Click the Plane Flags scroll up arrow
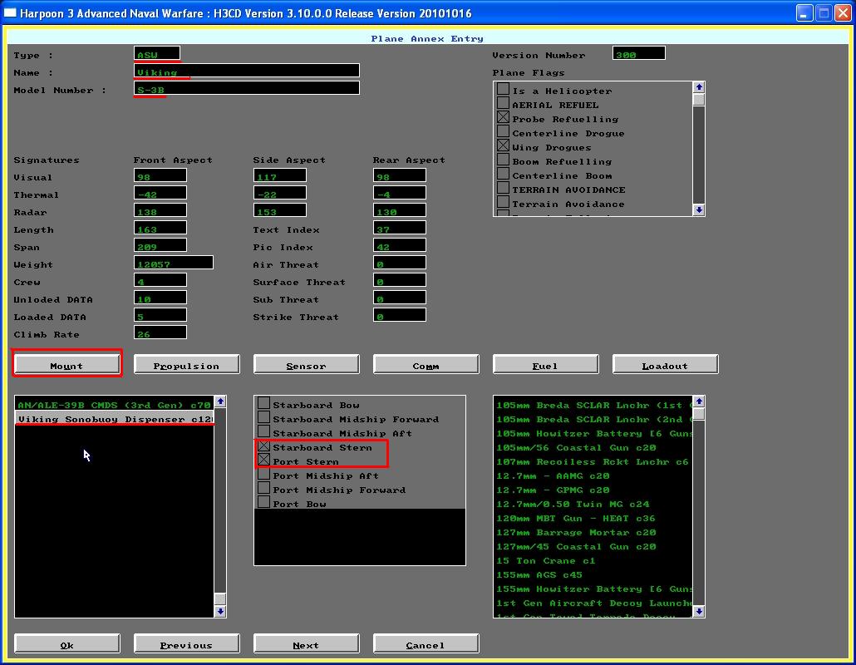Screen dimensions: 856x665 (x=699, y=87)
